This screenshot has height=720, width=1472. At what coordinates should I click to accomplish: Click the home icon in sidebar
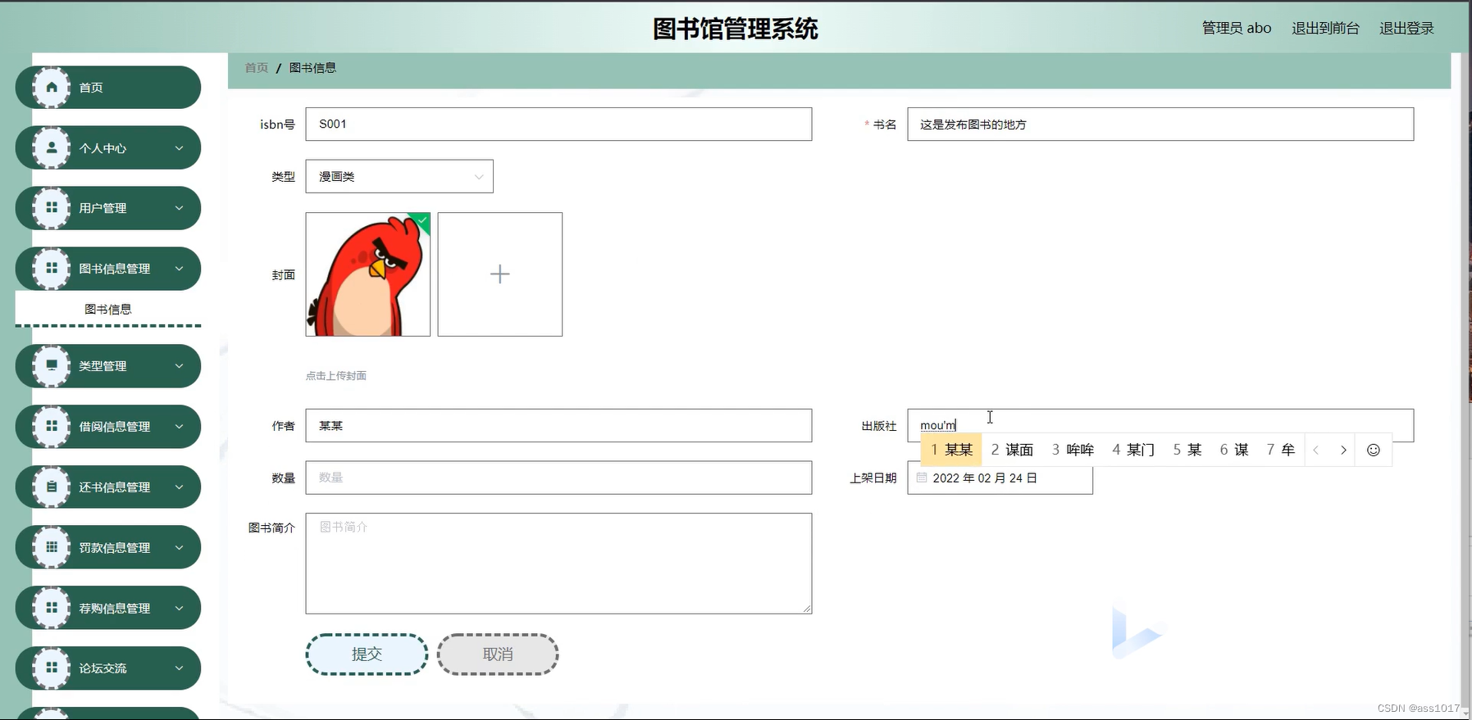coord(52,88)
